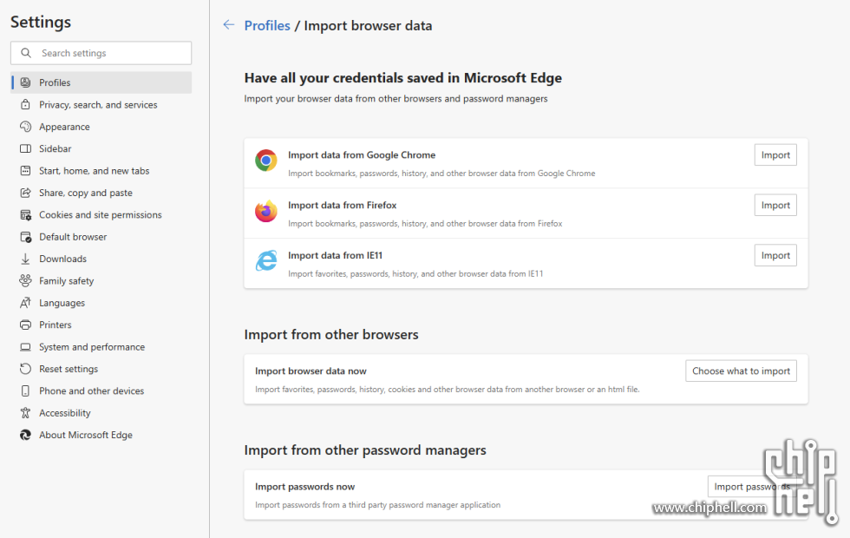Screen dimensions: 850x538
Task: Click Profiles breadcrumb link
Action: coord(267,25)
